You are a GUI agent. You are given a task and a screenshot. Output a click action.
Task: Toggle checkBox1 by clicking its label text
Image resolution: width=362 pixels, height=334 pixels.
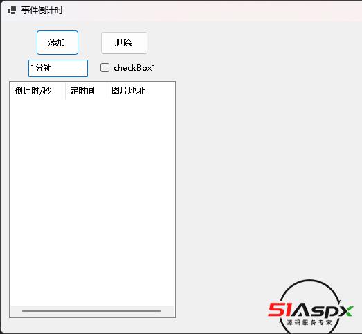(134, 68)
